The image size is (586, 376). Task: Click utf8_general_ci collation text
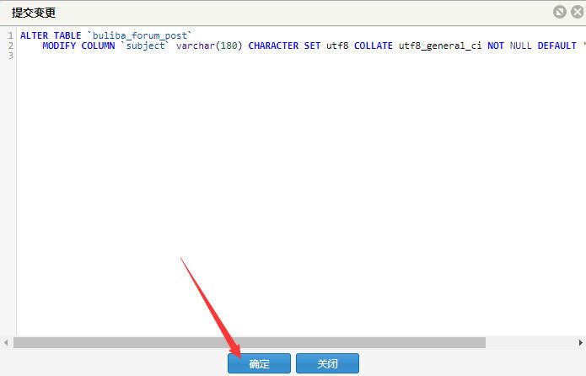click(440, 46)
